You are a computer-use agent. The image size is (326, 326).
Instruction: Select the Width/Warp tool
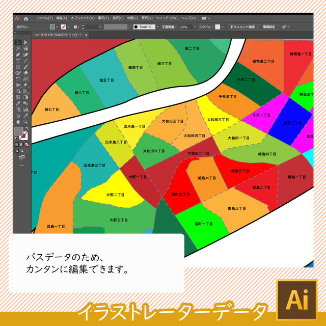(x=18, y=85)
